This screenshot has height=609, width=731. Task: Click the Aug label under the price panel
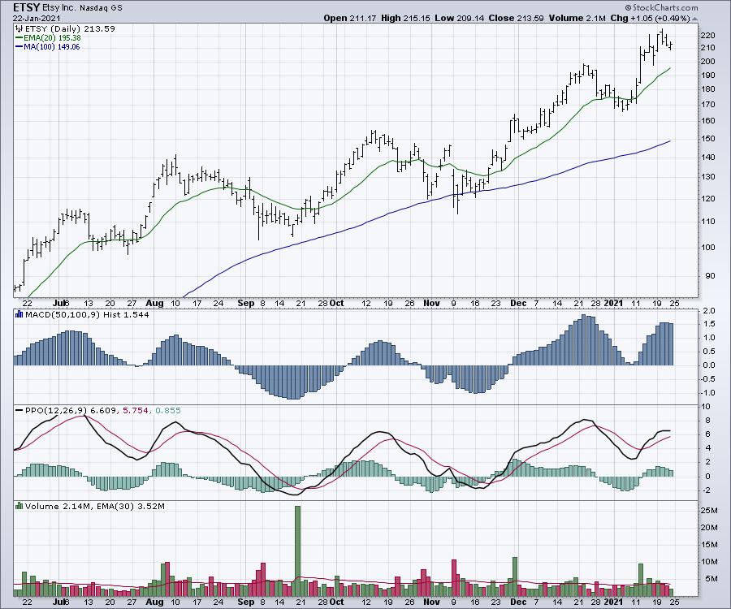154,303
